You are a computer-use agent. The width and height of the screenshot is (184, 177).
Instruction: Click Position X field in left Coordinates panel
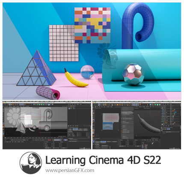47,144
